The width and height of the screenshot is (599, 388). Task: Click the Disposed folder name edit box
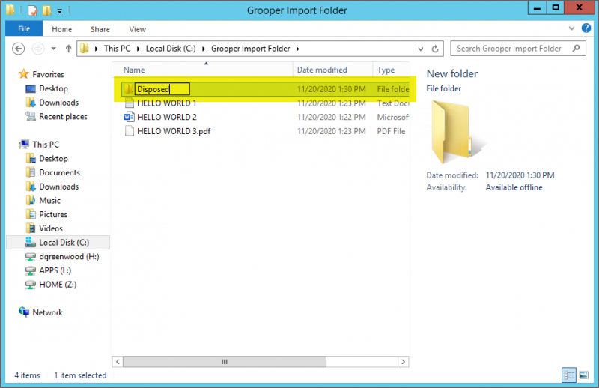click(x=162, y=89)
